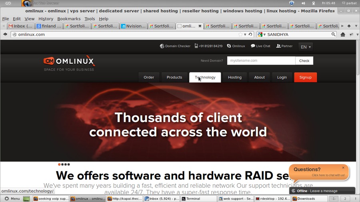This screenshot has width=360, height=202.
Task: Click the network icon in the top panel
Action: click(x=313, y=3)
